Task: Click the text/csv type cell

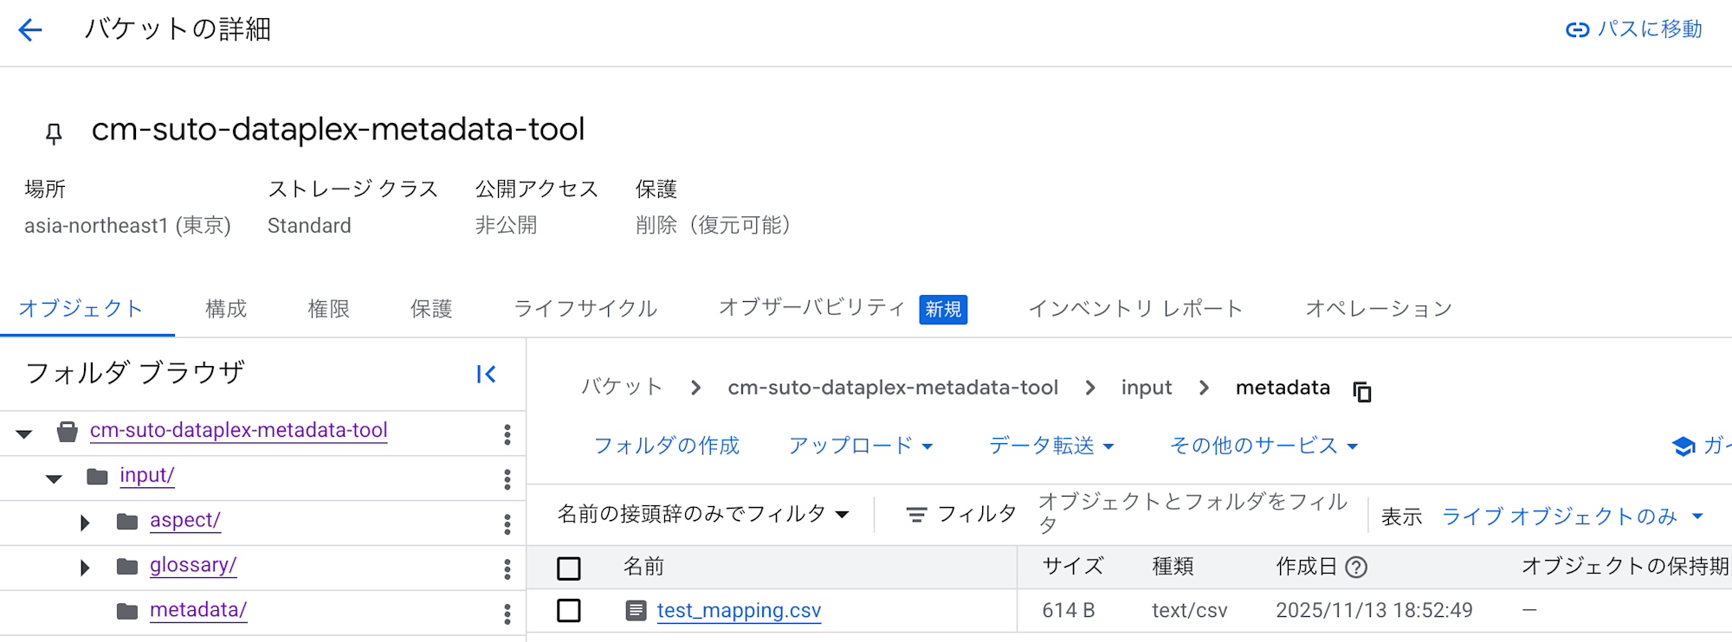Action: coord(1190,611)
